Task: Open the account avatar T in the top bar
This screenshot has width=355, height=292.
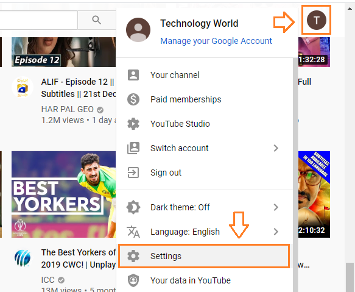Action: [316, 20]
